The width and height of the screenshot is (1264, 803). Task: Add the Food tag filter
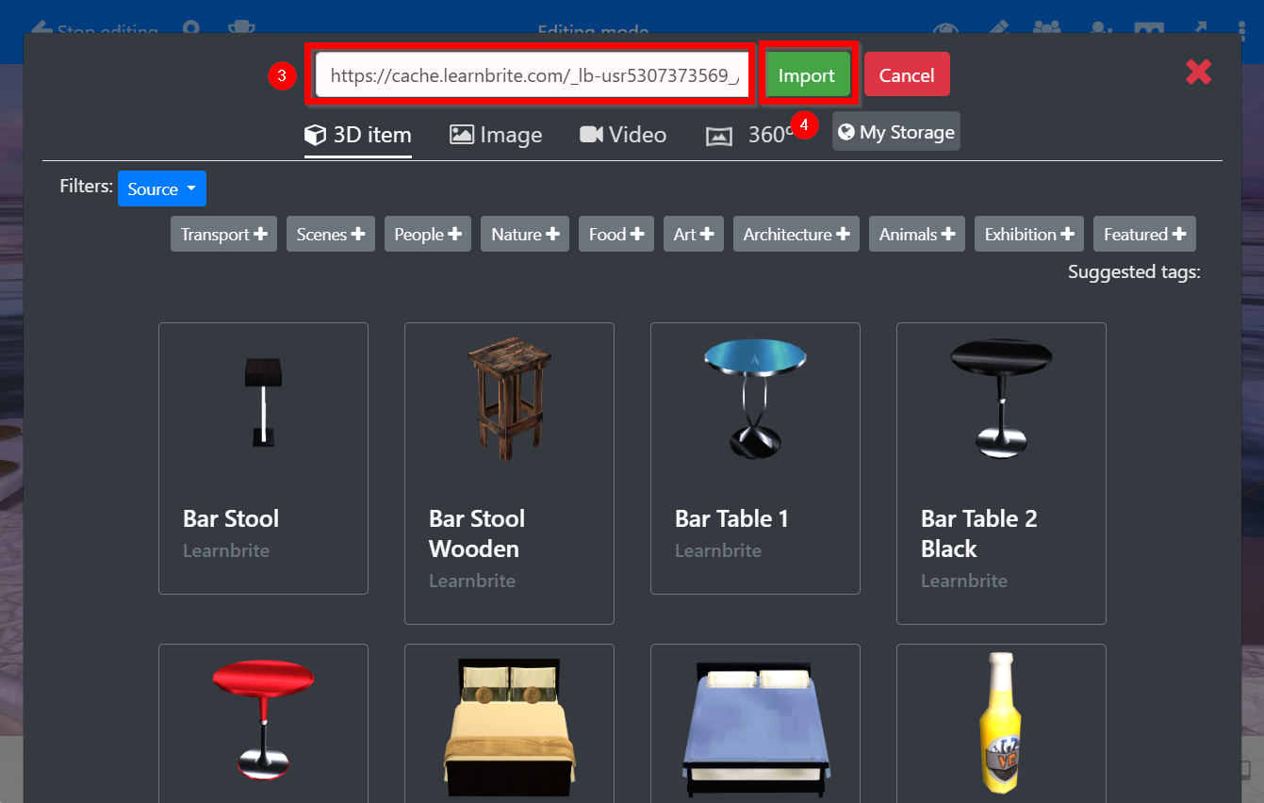[616, 234]
